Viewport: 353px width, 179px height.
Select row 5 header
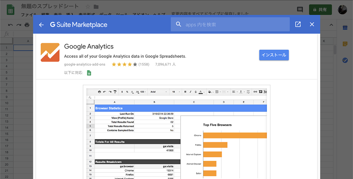tap(7, 72)
